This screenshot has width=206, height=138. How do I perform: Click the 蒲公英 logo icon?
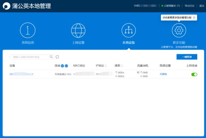tap(6, 6)
